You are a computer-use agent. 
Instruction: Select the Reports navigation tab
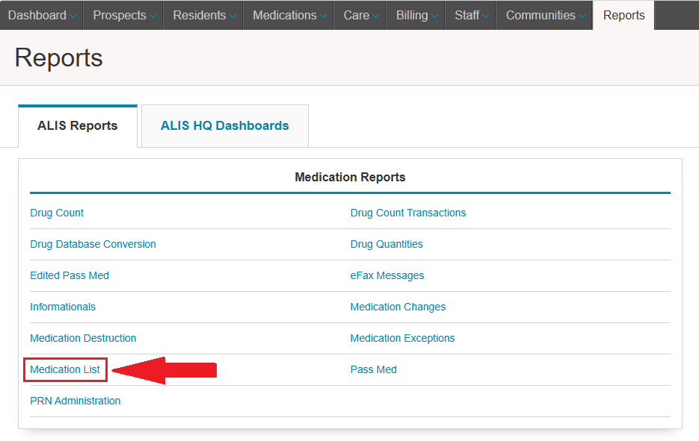[623, 15]
